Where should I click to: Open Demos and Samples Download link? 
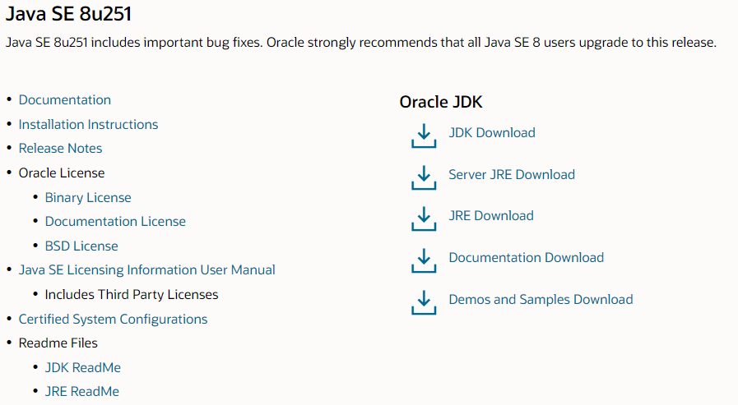[541, 300]
